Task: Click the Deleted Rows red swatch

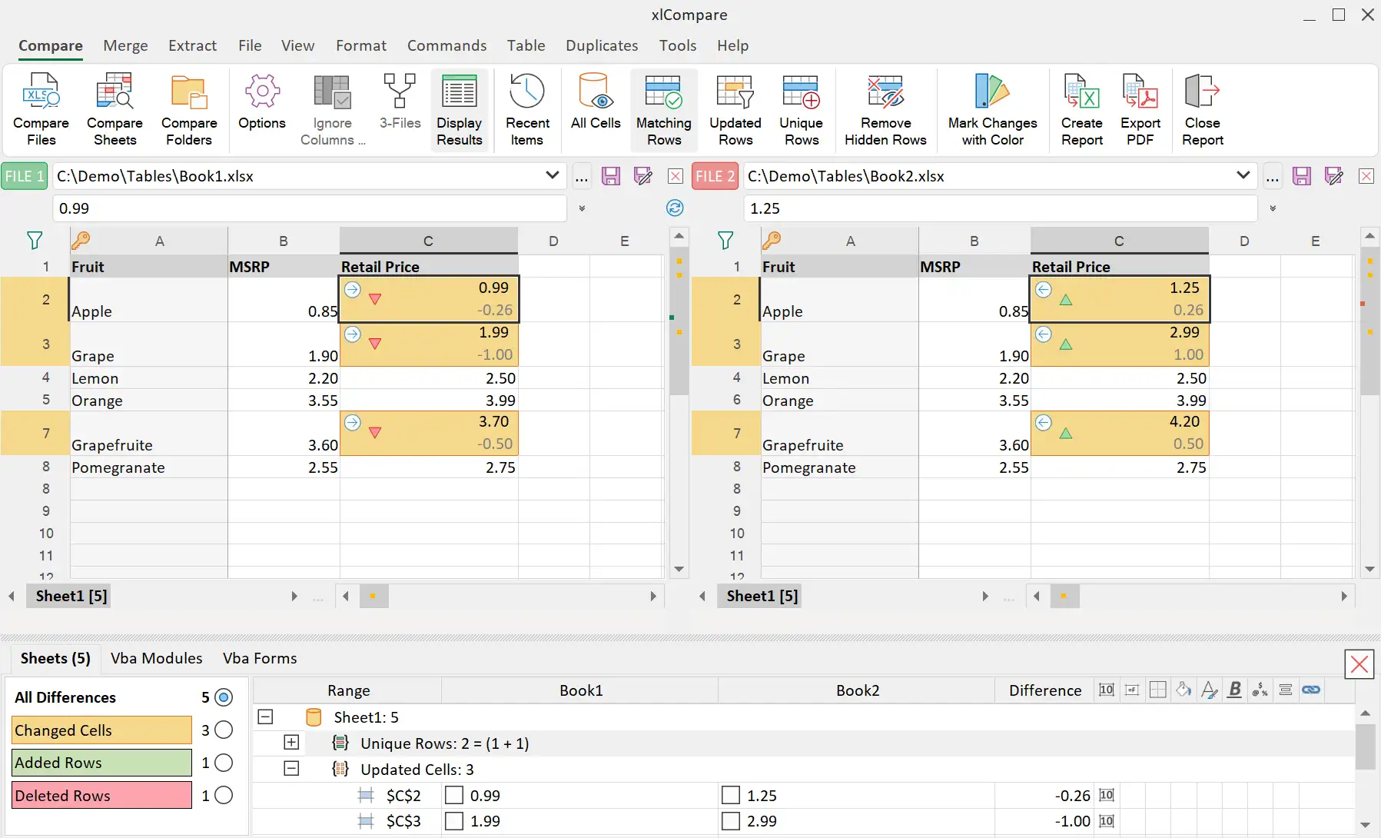Action: pos(101,795)
